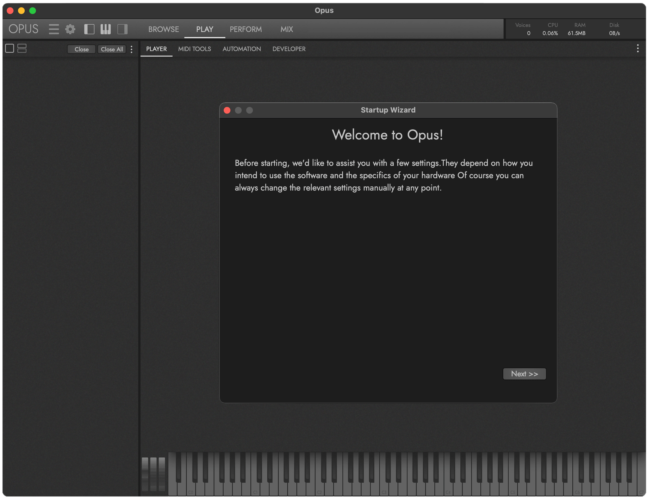Select the PLAYER sub-tab

[156, 49]
